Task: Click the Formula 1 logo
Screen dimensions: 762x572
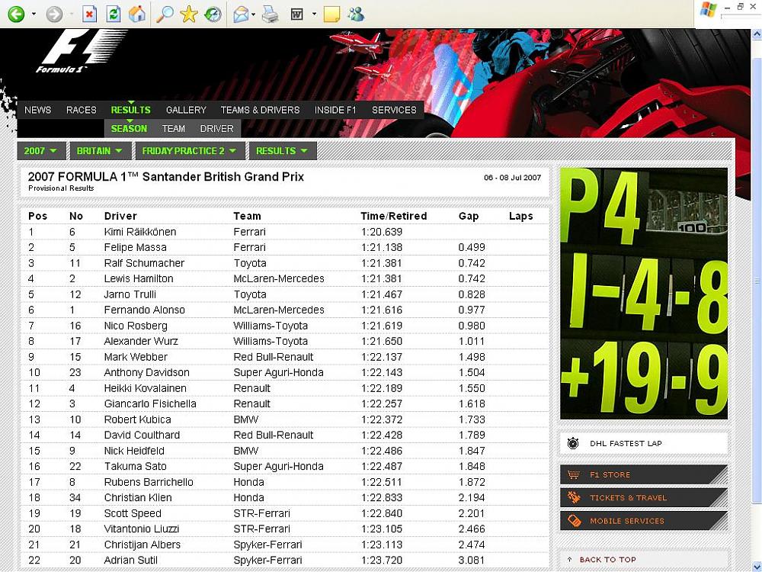Action: pos(80,52)
